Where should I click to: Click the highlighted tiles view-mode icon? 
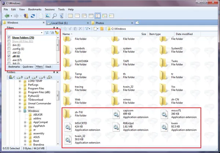[x=98, y=16]
